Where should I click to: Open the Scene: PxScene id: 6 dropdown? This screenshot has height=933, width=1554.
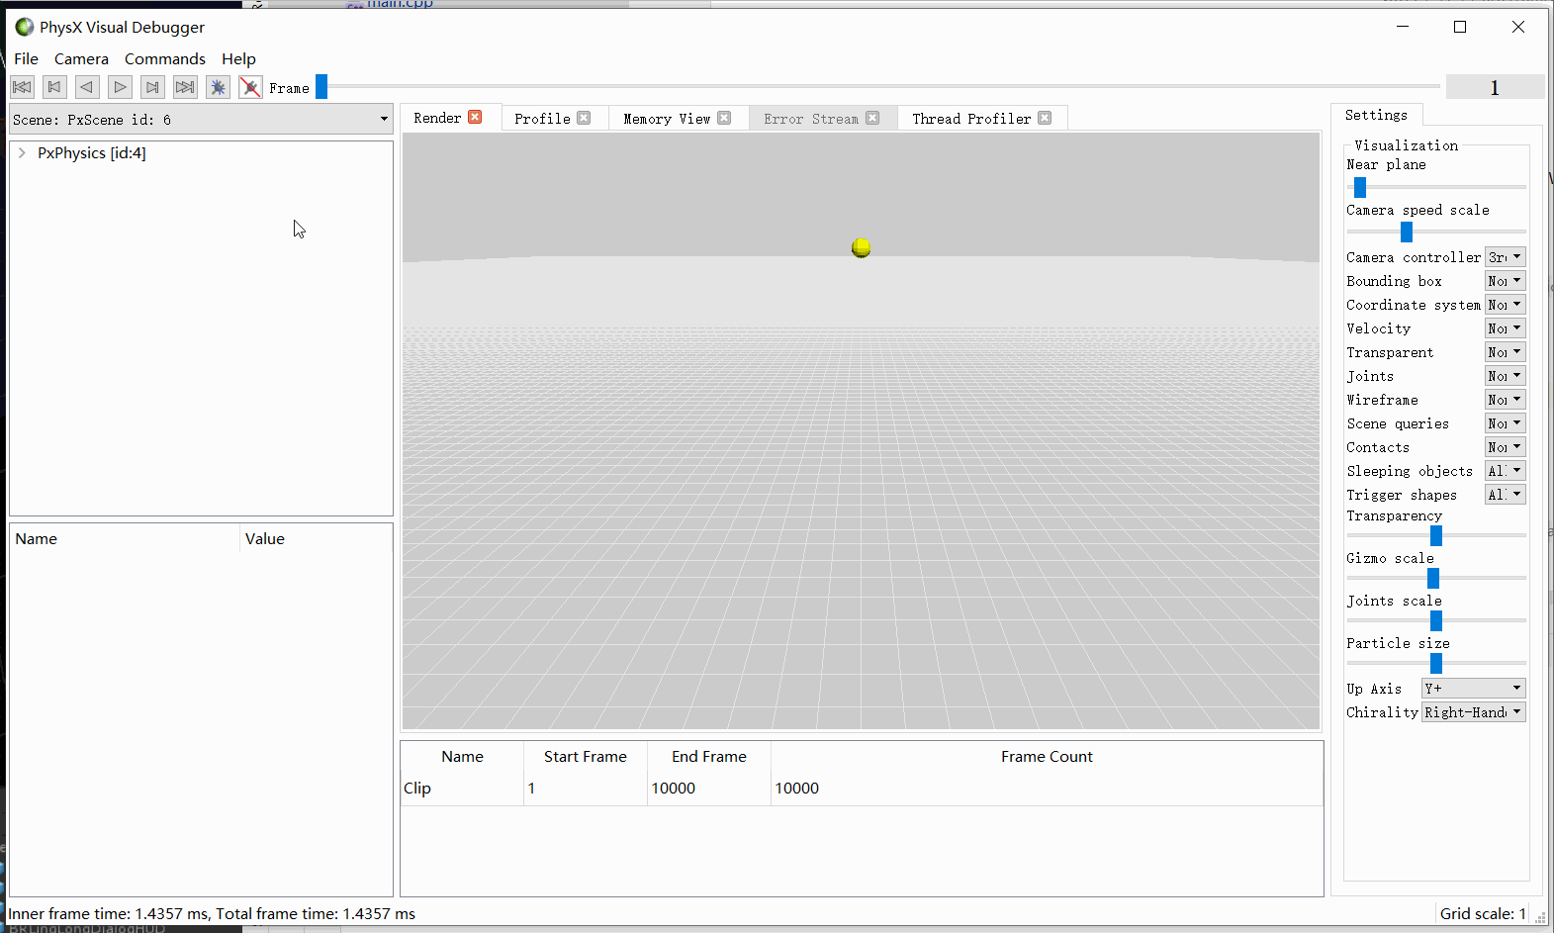click(201, 119)
